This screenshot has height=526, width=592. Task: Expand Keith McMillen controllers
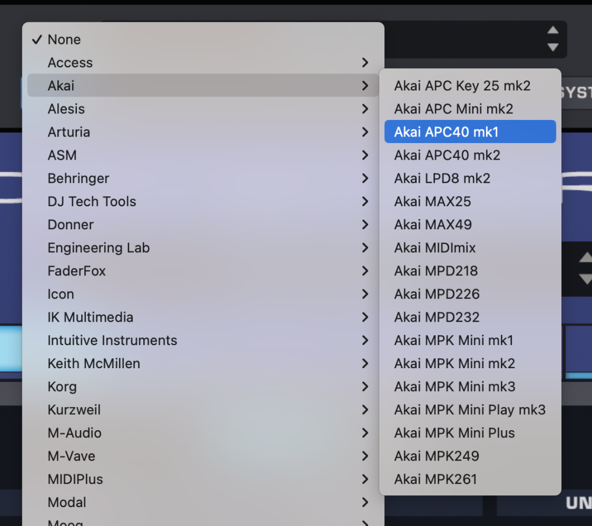94,363
